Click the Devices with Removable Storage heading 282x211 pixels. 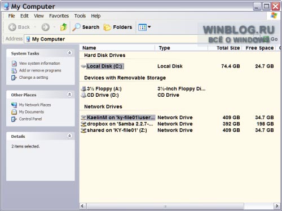(x=125, y=78)
